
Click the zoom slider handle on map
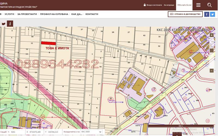click(212, 50)
